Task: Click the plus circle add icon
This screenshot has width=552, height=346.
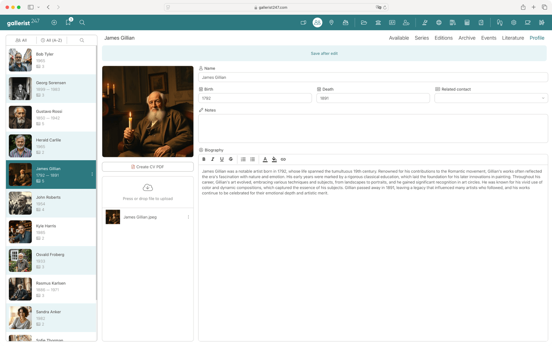Action: click(x=54, y=22)
